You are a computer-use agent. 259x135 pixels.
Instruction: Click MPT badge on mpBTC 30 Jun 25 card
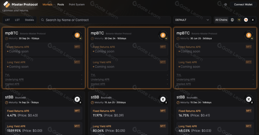(248, 47)
